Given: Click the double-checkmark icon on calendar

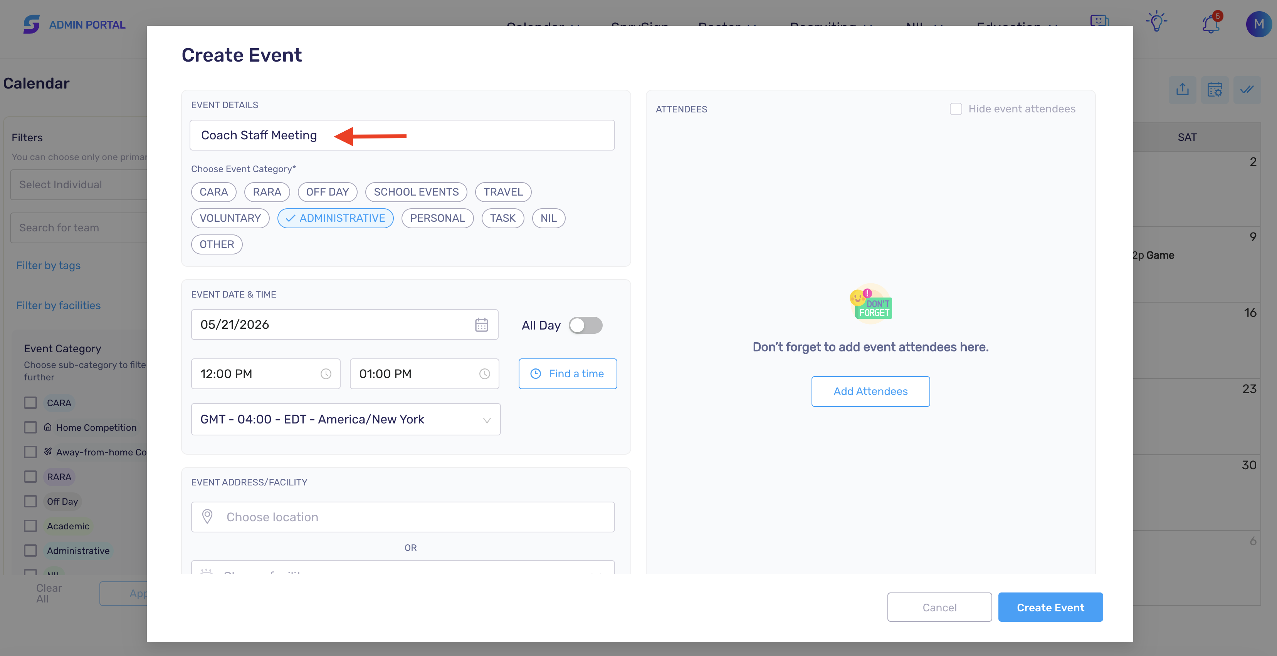Looking at the screenshot, I should [1247, 90].
